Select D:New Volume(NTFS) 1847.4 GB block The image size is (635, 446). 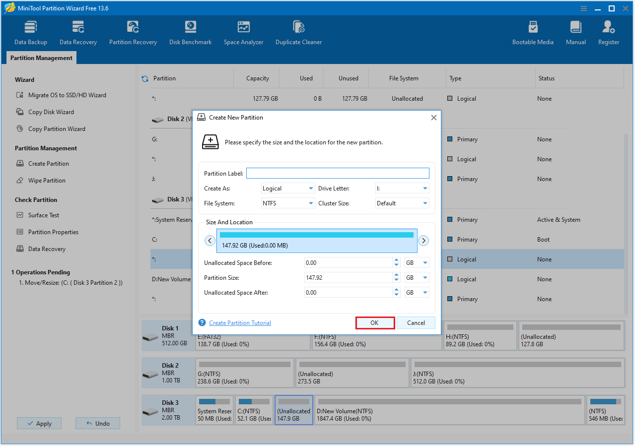tap(450, 410)
